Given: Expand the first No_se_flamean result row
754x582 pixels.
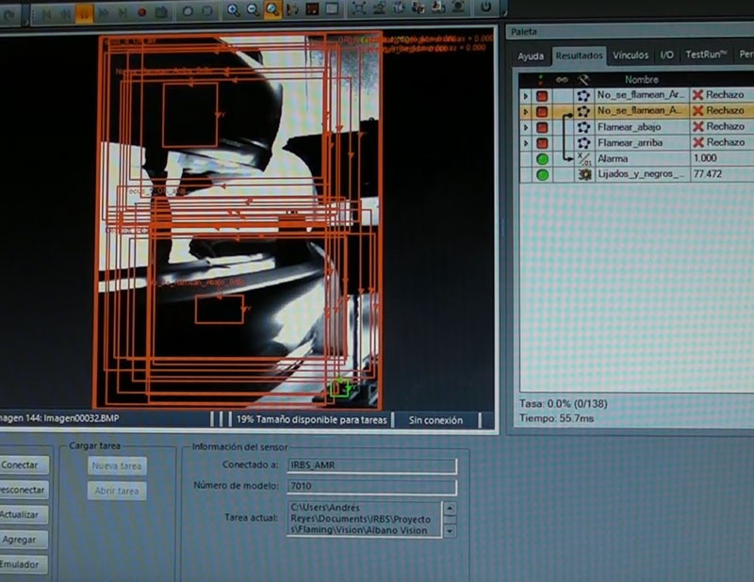Looking at the screenshot, I should pyautogui.click(x=525, y=95).
